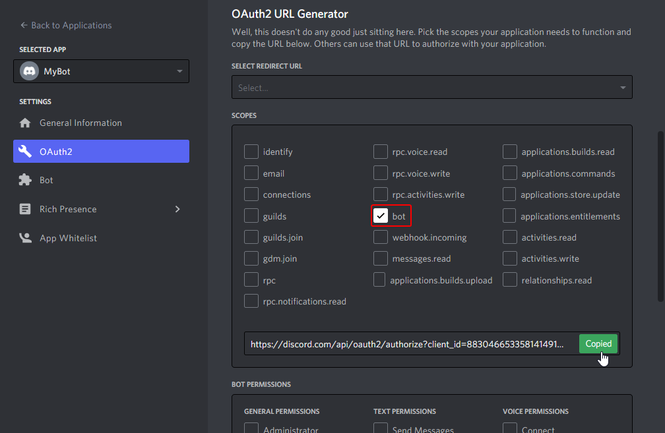Click the SCOPES section label
This screenshot has height=433, width=665.
pyautogui.click(x=244, y=115)
